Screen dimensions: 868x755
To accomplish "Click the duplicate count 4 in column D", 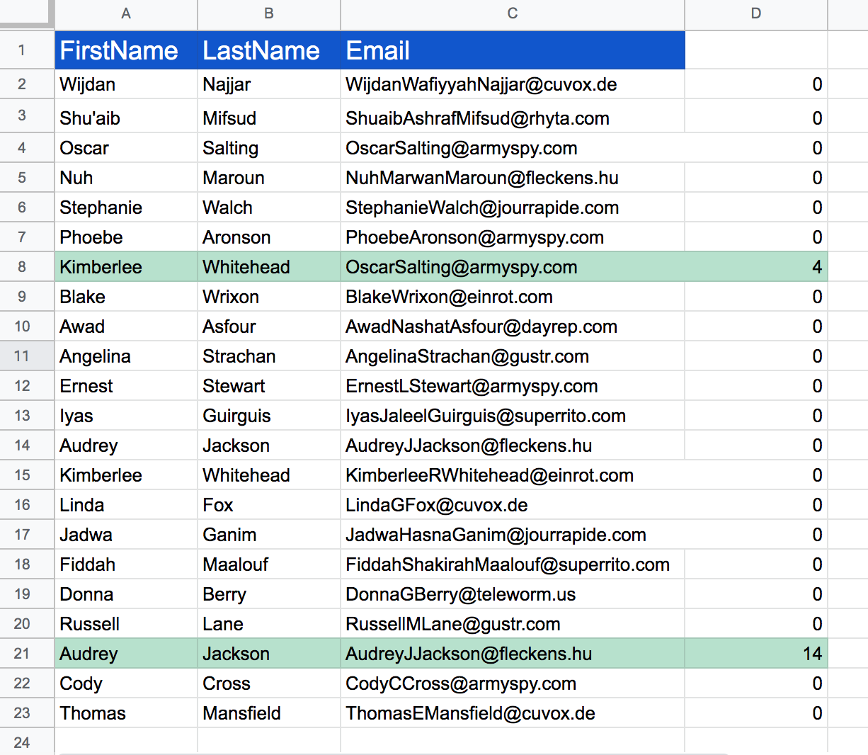I will point(756,267).
